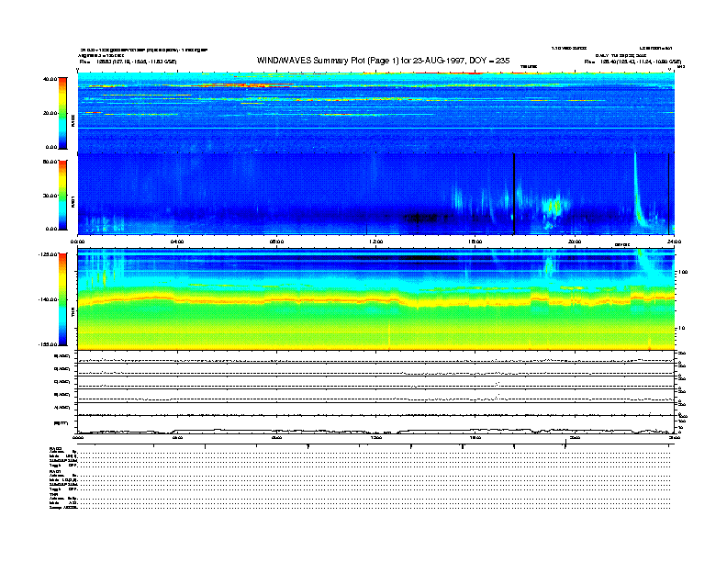Screen dimensions: 727x562
Task: Click the 40.00 label on RAD2 scale
Action: tap(50, 79)
